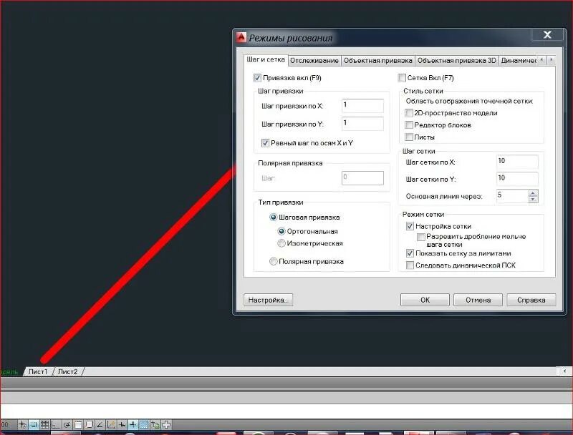
Task: Click the disabled polar Шаг field
Action: click(362, 178)
